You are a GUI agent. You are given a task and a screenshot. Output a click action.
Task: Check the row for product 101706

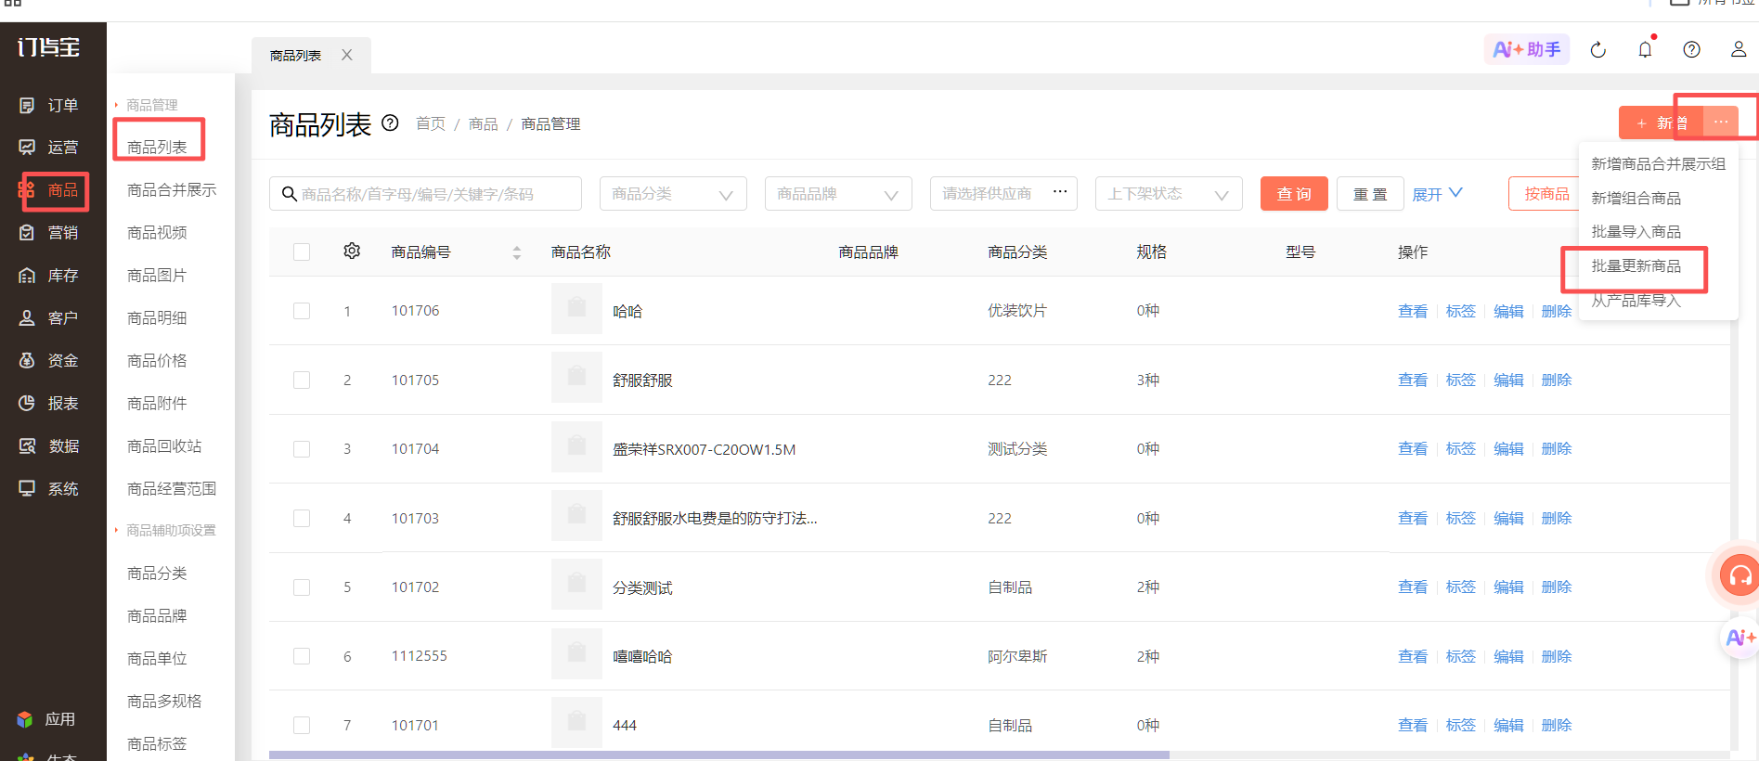pos(302,311)
